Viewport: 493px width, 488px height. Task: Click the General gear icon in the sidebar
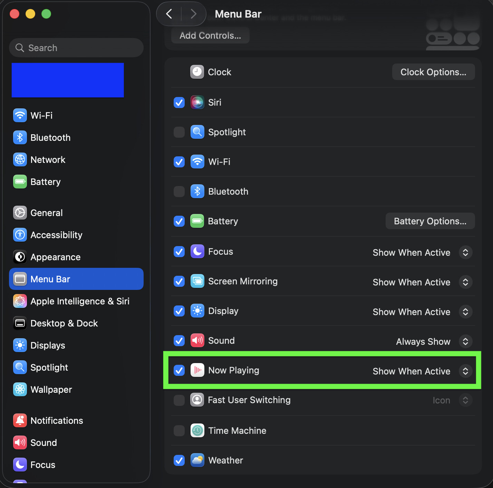pyautogui.click(x=20, y=213)
